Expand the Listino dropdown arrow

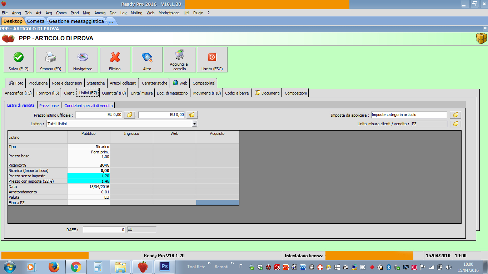pyautogui.click(x=195, y=124)
